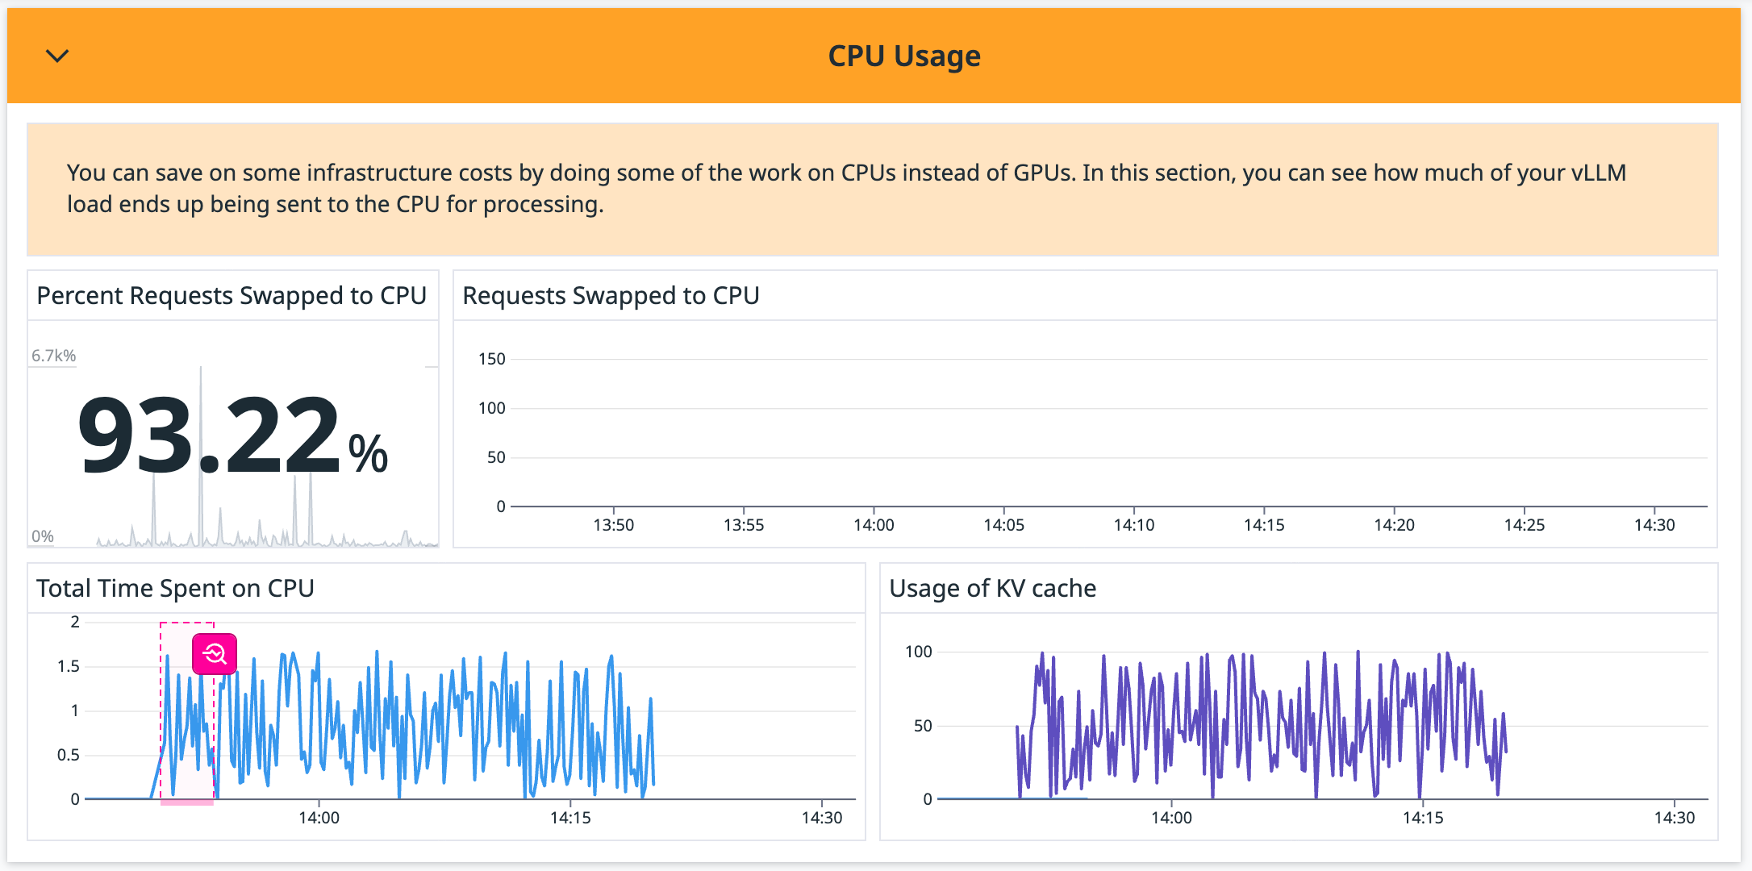Click the 14:00 axis label on Total Time

click(319, 817)
